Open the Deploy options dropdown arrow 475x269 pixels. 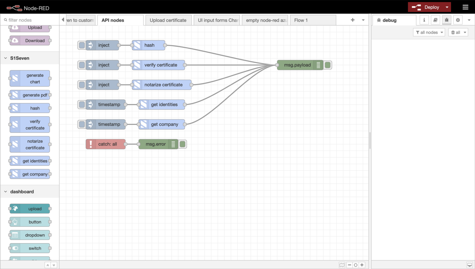447,7
